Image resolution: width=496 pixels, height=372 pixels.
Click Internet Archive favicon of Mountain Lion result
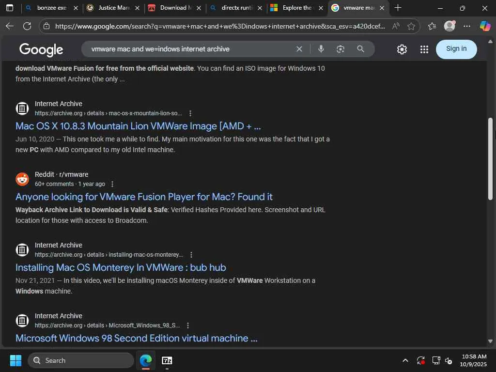[x=22, y=108]
